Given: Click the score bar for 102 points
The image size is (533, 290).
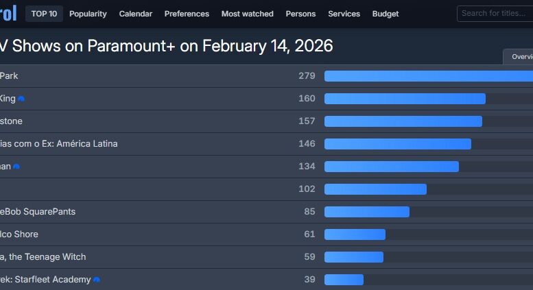Looking at the screenshot, I should pyautogui.click(x=375, y=189).
